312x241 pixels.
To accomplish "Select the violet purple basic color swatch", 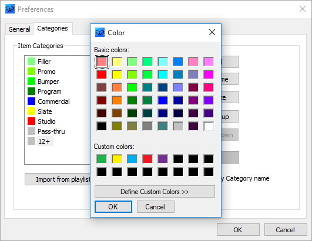I will [x=209, y=100].
